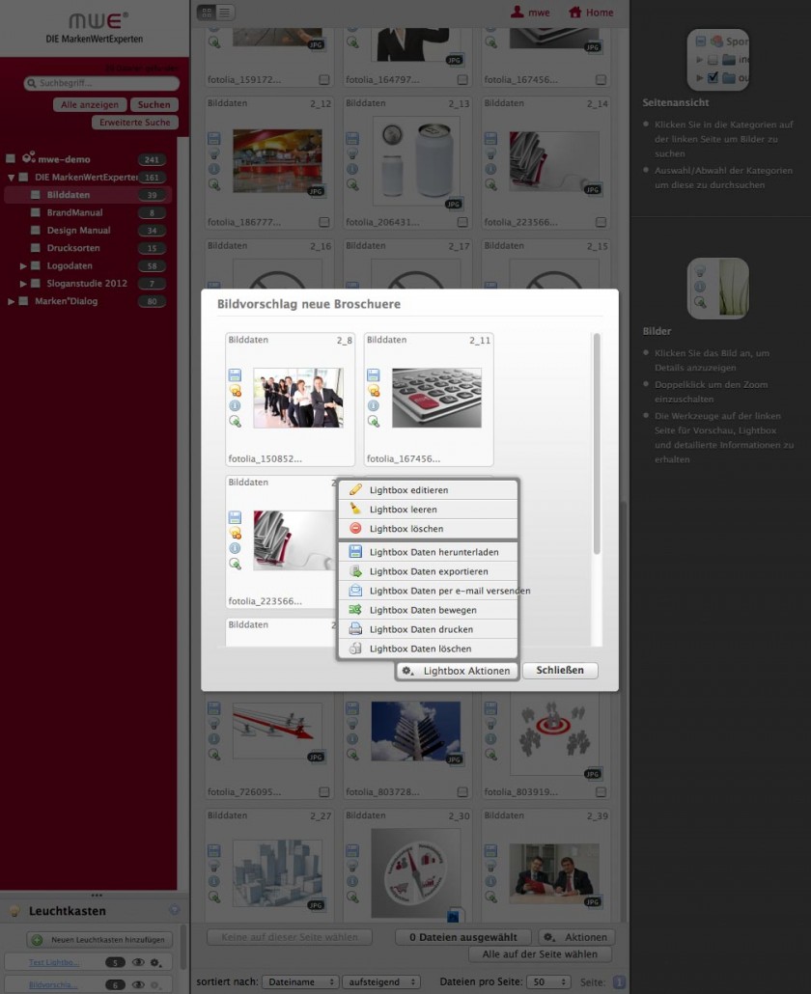Screen dimensions: 811x994
Task: Choose Lightbox Daten drucken
Action: 428,629
